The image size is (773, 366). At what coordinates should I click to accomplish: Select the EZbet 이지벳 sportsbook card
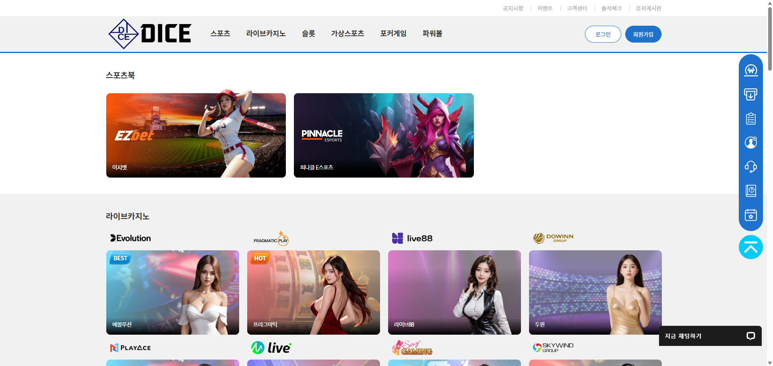click(196, 135)
